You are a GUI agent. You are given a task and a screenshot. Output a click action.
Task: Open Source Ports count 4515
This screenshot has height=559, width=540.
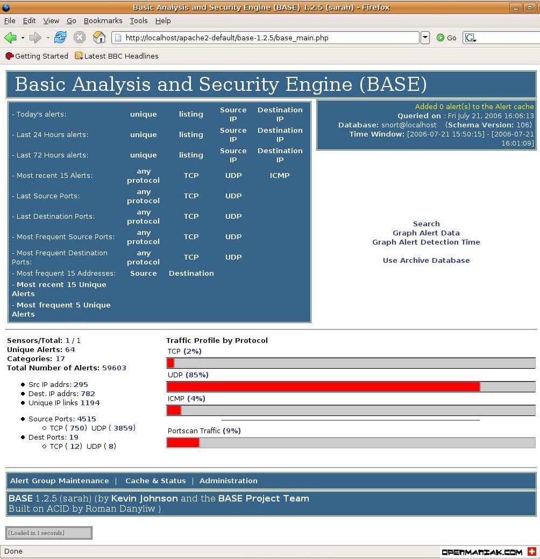87,419
